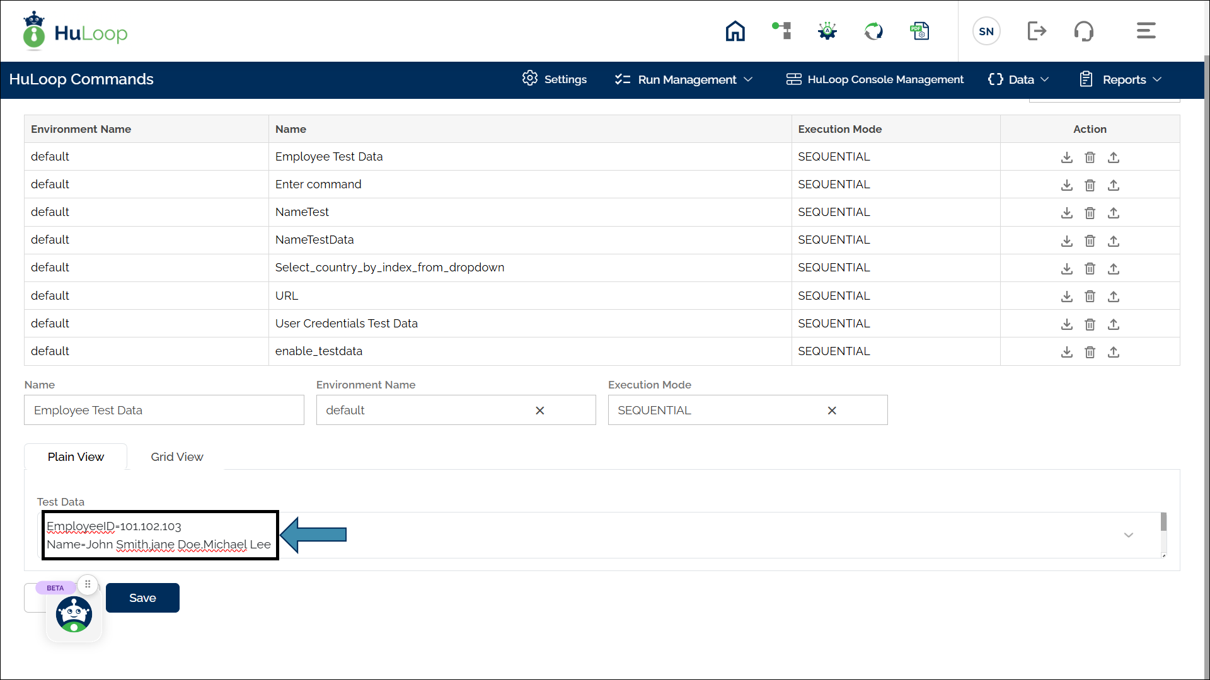Go to the Home icon
Image resolution: width=1210 pixels, height=680 pixels.
pos(735,31)
